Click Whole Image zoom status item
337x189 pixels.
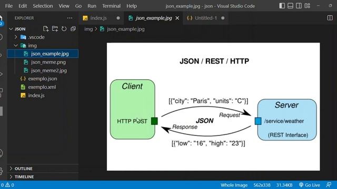point(234,185)
